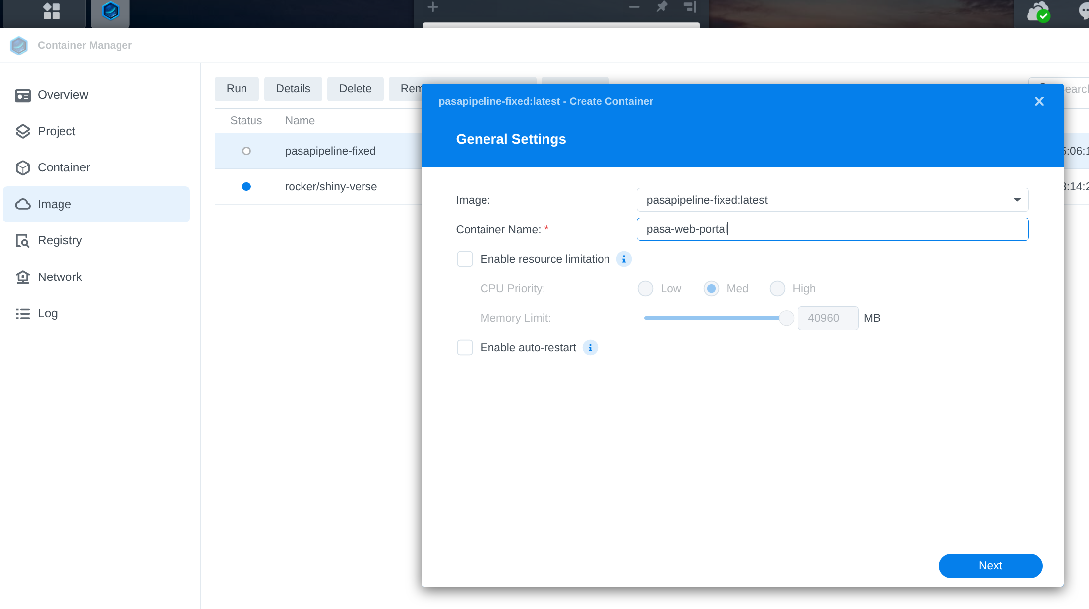Screen dimensions: 1089x609
Task: Go to the Network section
Action: coord(60,277)
